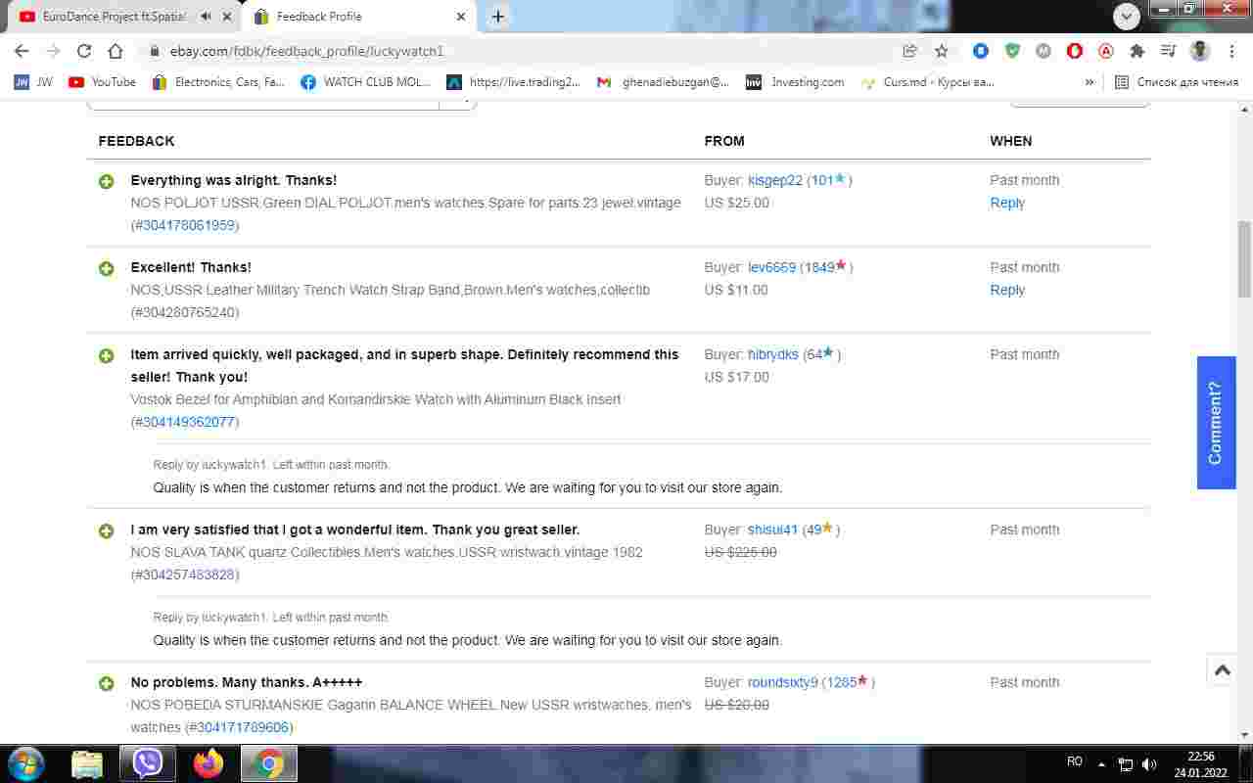Open the tab search dropdown

point(1127,17)
